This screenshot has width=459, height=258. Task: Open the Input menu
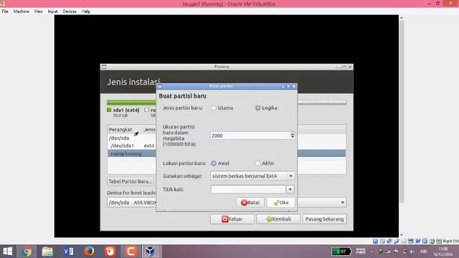[52, 11]
